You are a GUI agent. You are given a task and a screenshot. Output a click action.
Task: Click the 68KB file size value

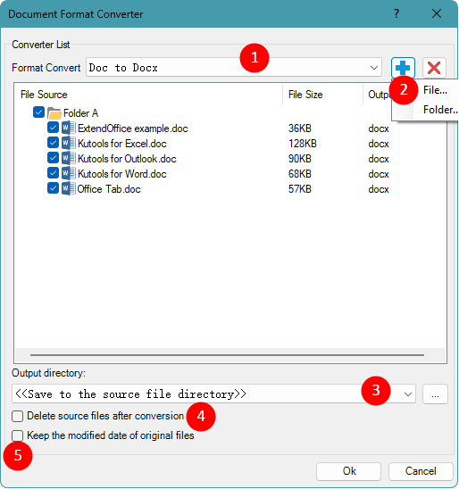[x=300, y=174]
